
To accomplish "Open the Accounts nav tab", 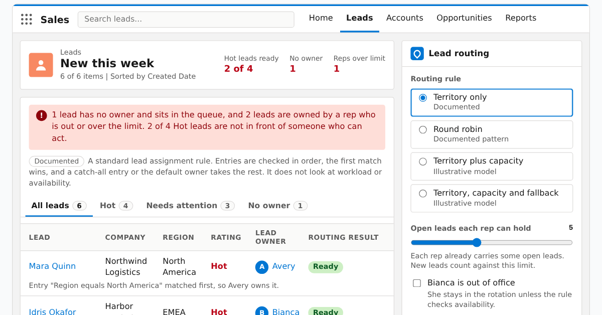I will (x=405, y=18).
